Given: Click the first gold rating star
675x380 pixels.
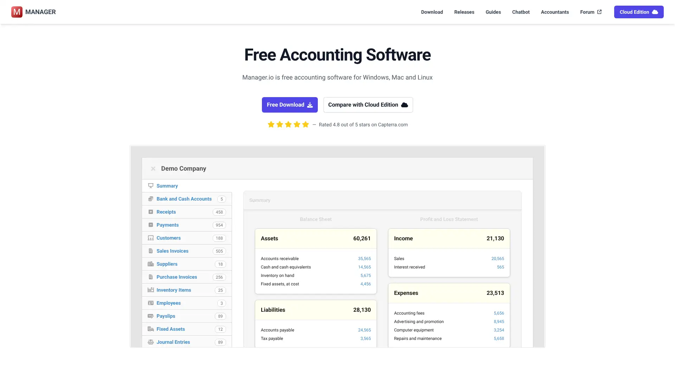Looking at the screenshot, I should pos(271,124).
